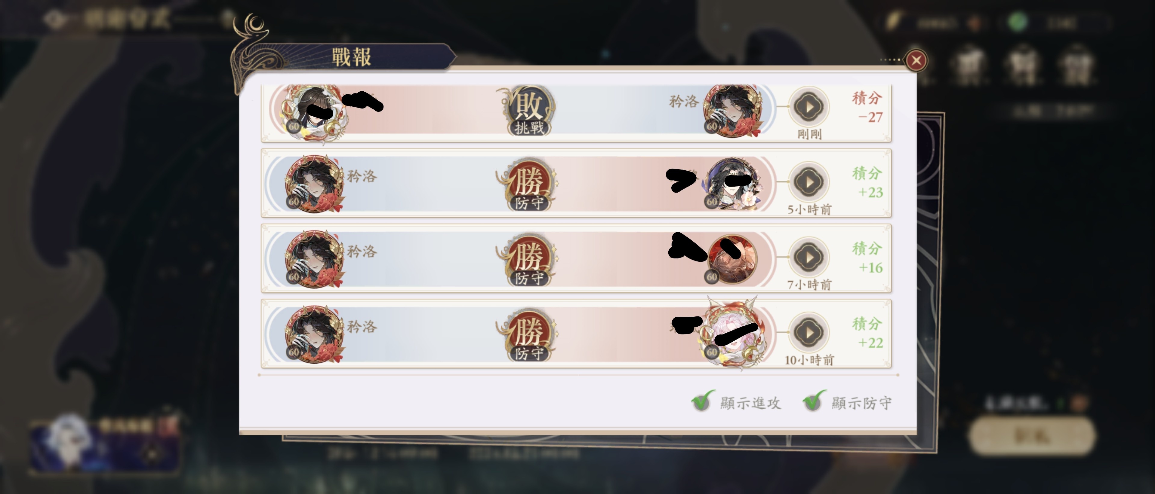This screenshot has height=494, width=1155.
Task: Click the 勝 防守 badge in the +16 row
Action: 528,260
